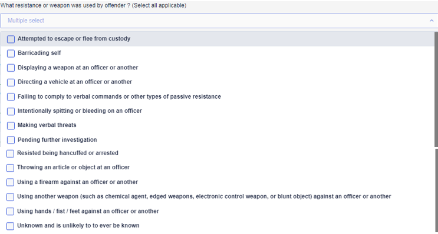Toggle 'Failing to comply to verbal commands' checkbox
Viewport: 438px width, 234px height.
11,97
